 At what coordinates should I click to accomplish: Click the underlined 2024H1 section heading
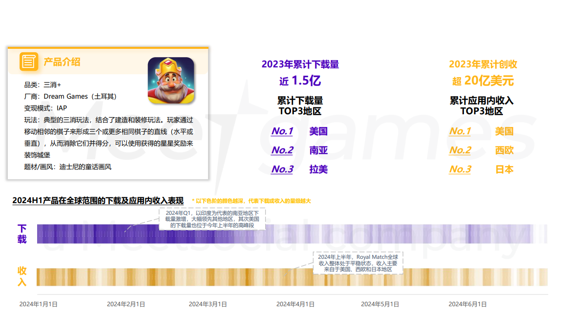click(98, 201)
